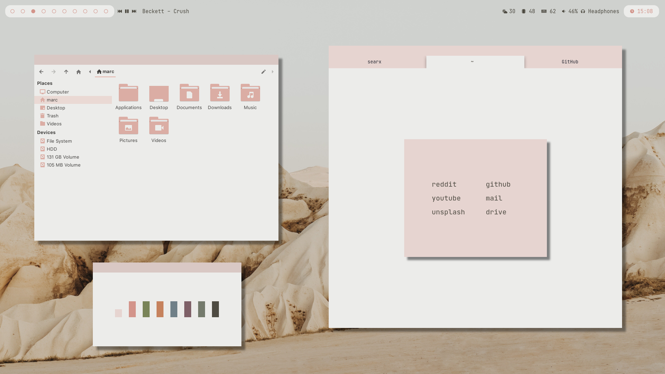Open the reddit link on the start page
Image resolution: width=665 pixels, height=374 pixels.
click(x=444, y=185)
